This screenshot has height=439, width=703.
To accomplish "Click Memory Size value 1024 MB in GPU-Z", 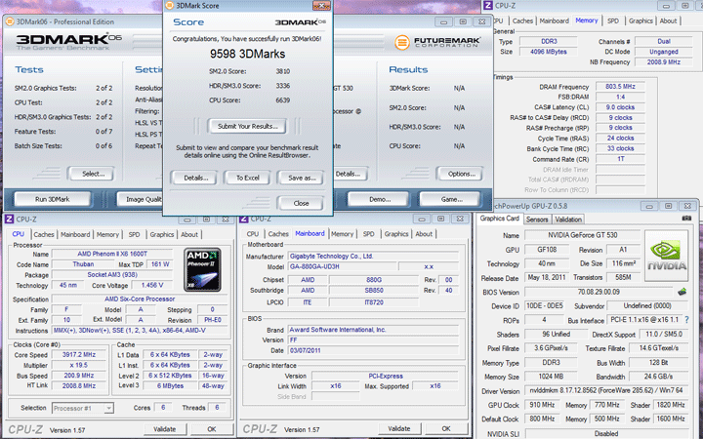I will [551, 377].
